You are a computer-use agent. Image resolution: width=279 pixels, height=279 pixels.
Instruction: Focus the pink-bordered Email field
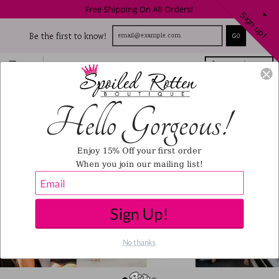click(139, 183)
